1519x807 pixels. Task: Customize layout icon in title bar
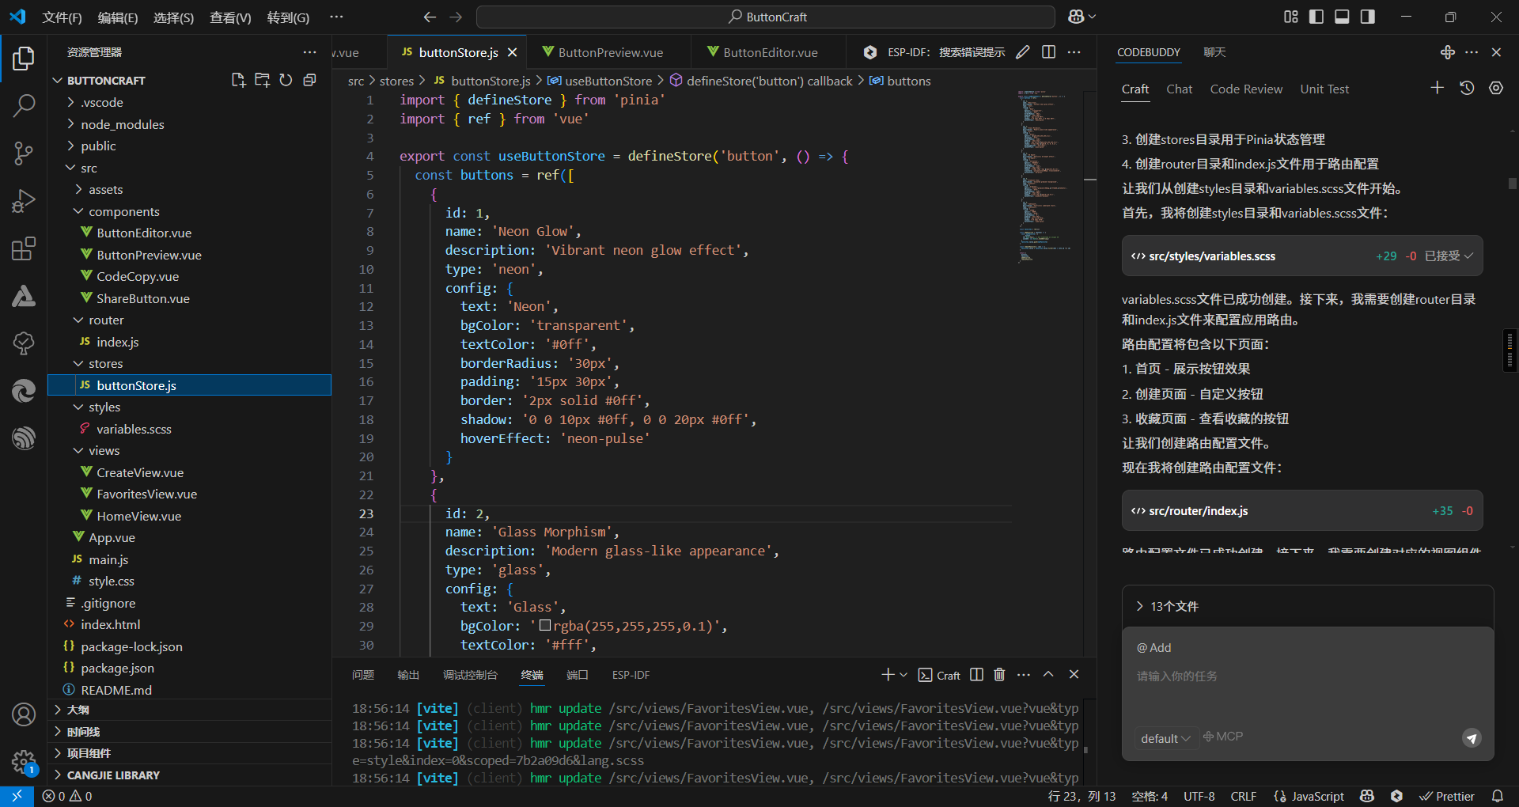1291,17
